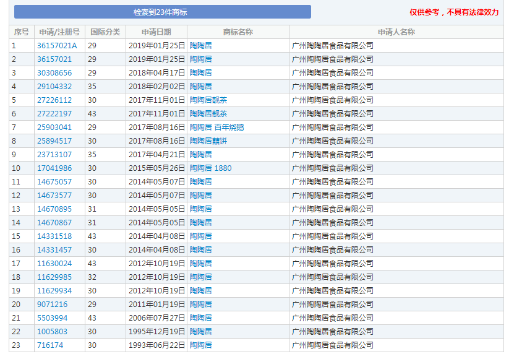This screenshot has height=359, width=514.
Task: Open application number 14673577
Action: pos(54,195)
